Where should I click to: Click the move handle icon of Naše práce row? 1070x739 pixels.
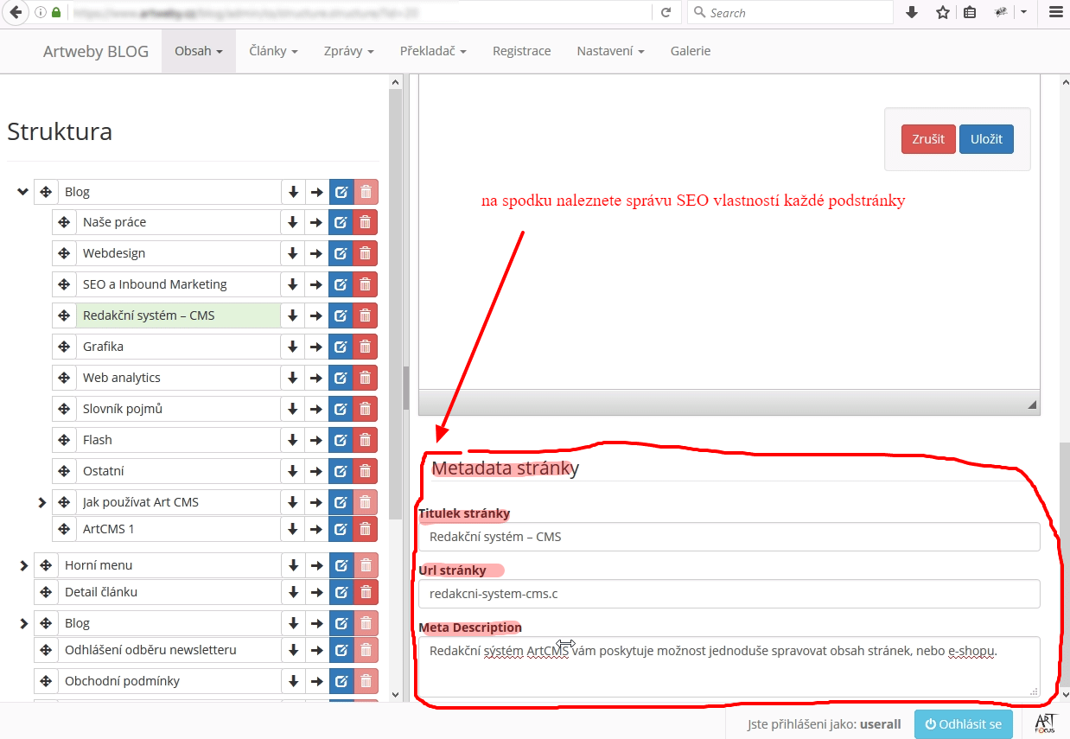pyautogui.click(x=64, y=222)
